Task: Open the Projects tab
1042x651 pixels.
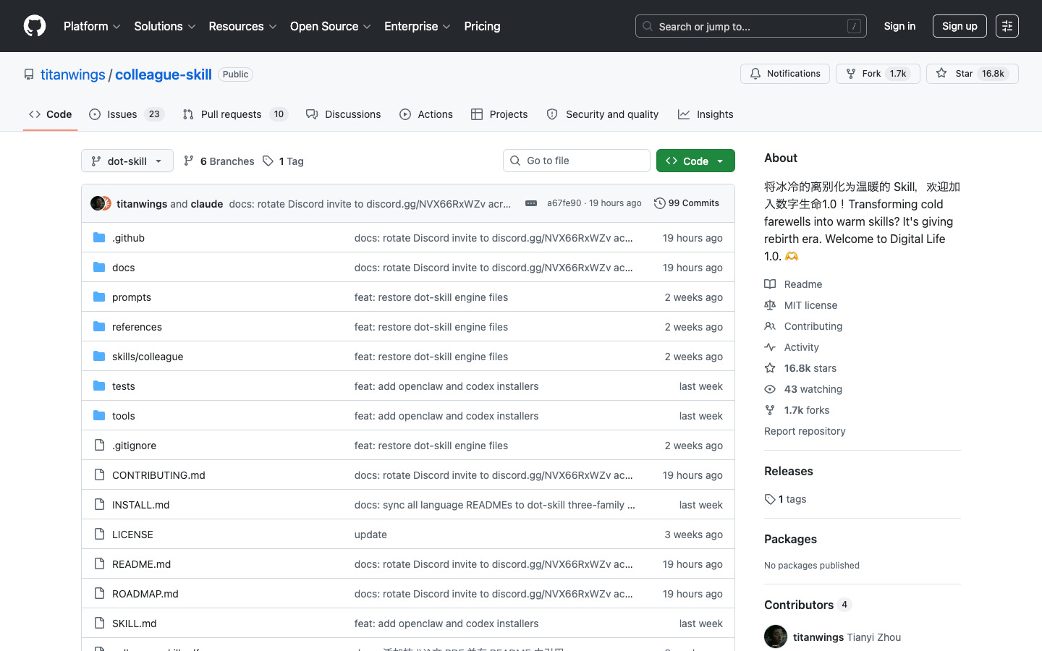Action: 499,114
